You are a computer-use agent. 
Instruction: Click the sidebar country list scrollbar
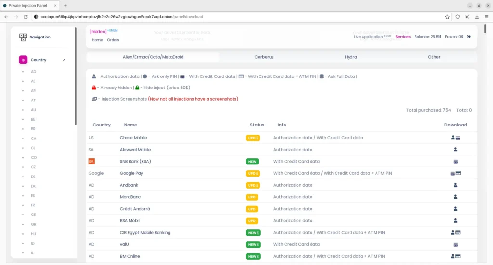point(76,76)
